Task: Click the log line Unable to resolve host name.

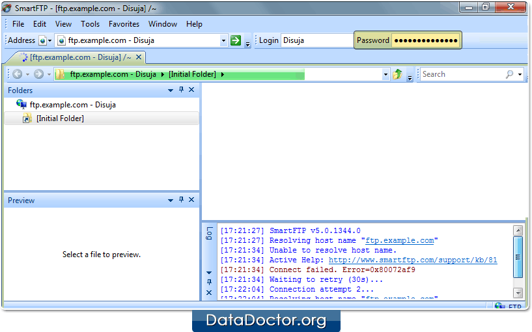Action: (x=308, y=250)
